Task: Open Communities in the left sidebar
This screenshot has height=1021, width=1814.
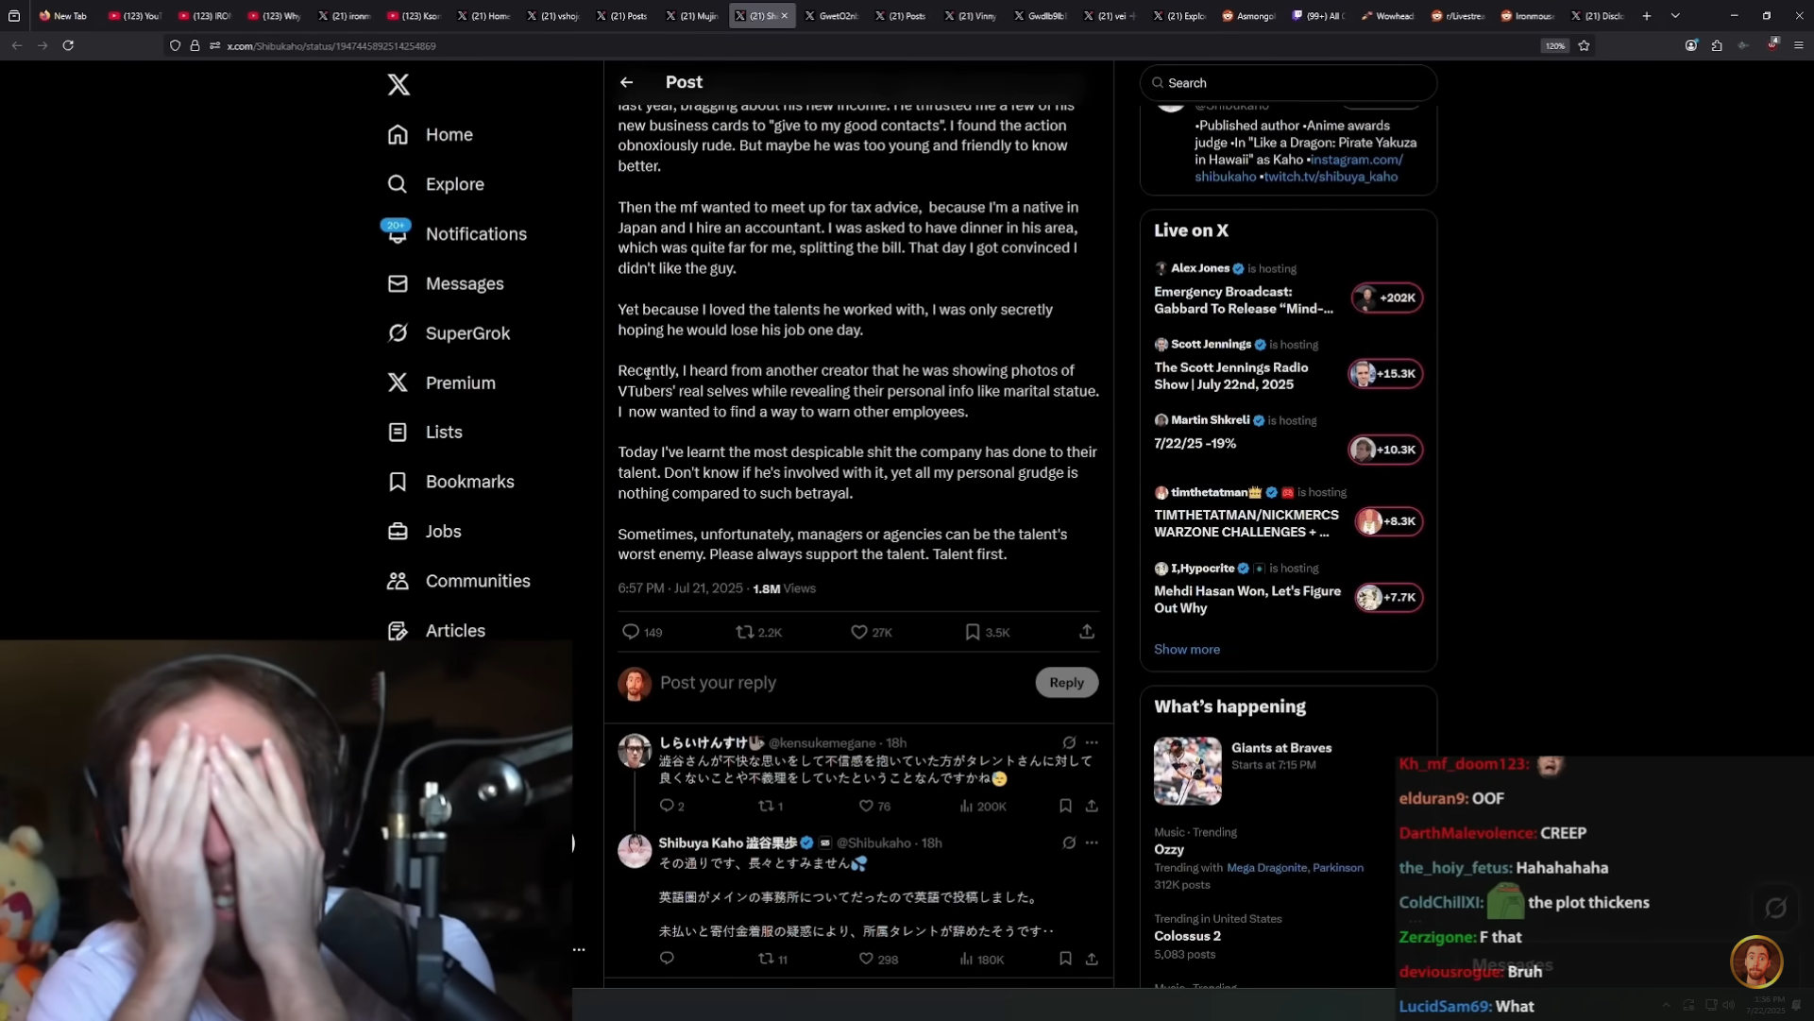Action: [477, 581]
